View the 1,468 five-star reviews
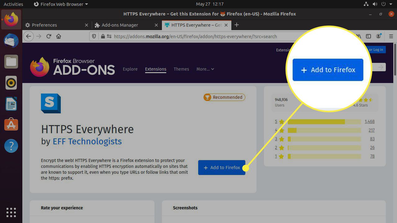The height and width of the screenshot is (223, 397). point(369,121)
